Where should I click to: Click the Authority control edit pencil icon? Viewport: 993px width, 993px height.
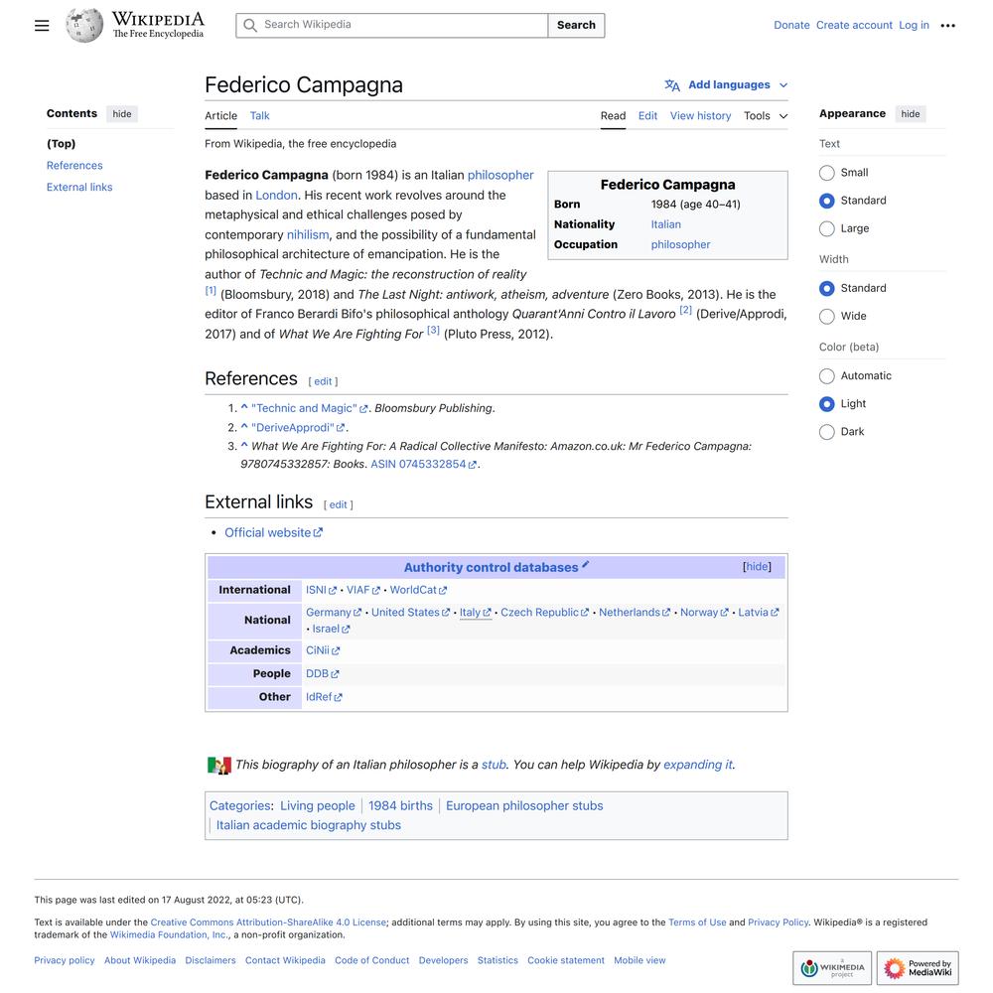586,564
